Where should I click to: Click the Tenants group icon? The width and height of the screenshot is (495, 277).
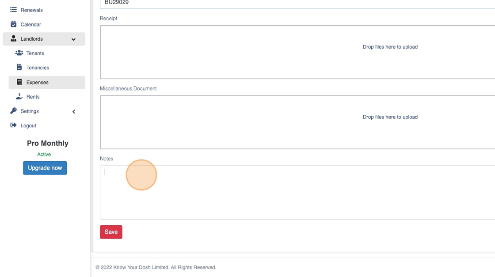[x=19, y=53]
